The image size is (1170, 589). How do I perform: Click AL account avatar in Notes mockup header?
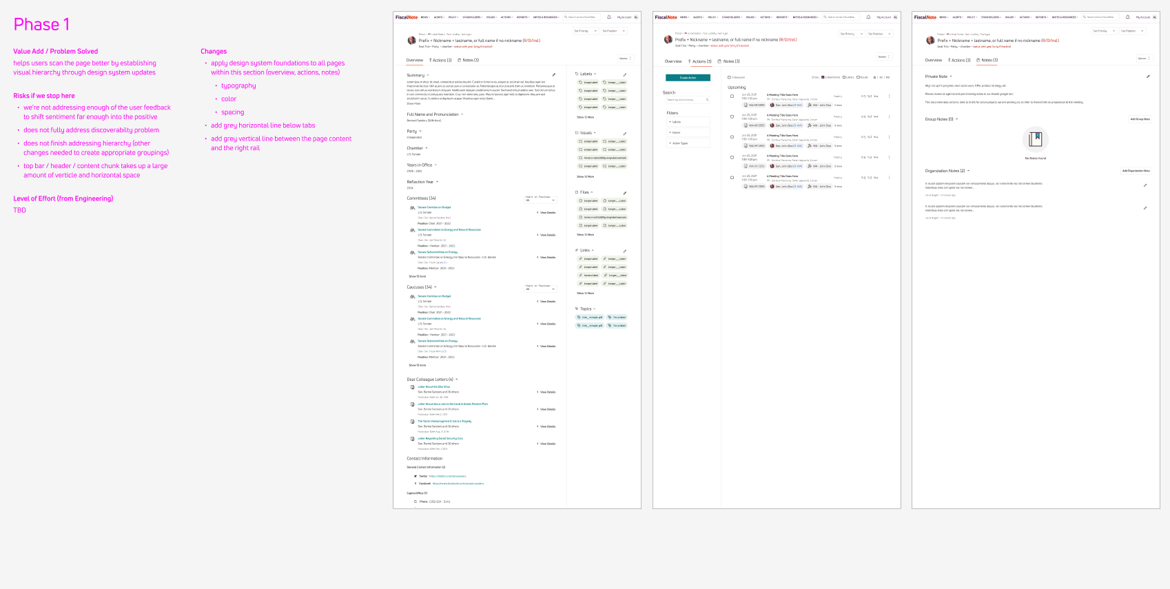coord(1154,17)
